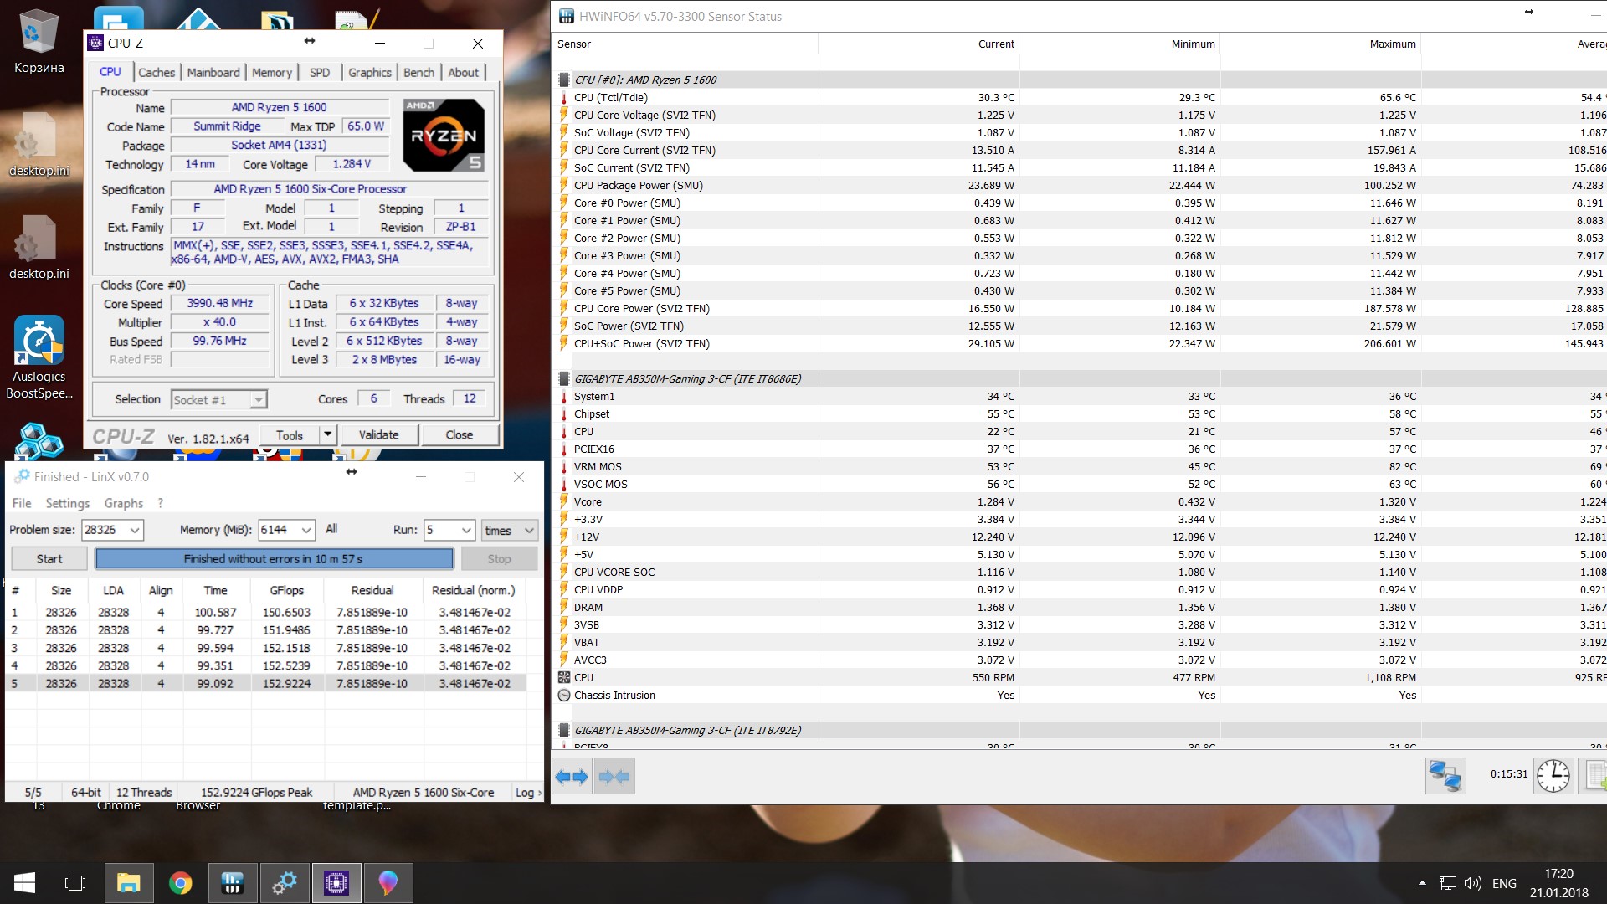Image resolution: width=1607 pixels, height=904 pixels.
Task: Click the HWiNFO collapse columns arrows icon
Action: [x=615, y=777]
